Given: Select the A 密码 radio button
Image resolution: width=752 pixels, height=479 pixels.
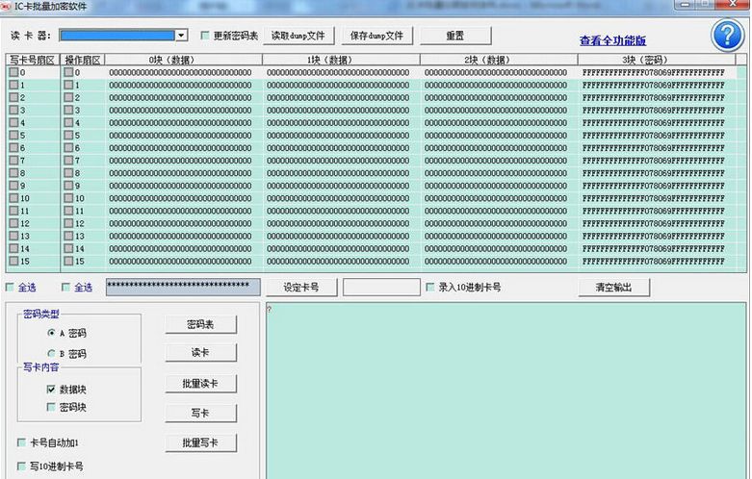Looking at the screenshot, I should tap(51, 333).
